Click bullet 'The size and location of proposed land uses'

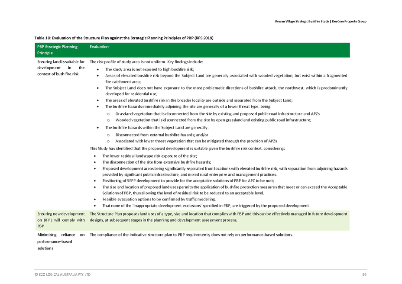click(x=225, y=190)
